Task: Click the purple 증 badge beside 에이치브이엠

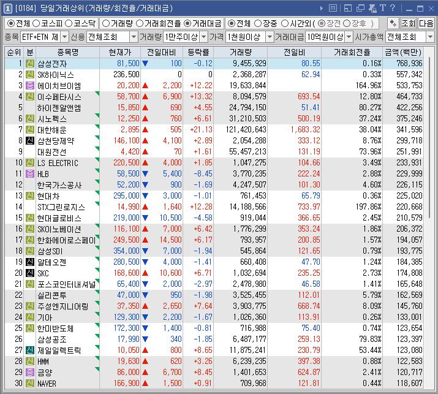Action: [x=30, y=86]
